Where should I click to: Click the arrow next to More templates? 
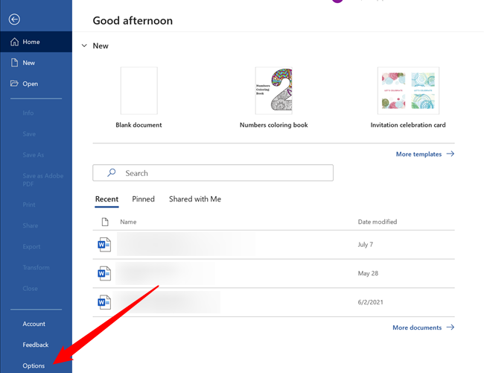tap(450, 154)
